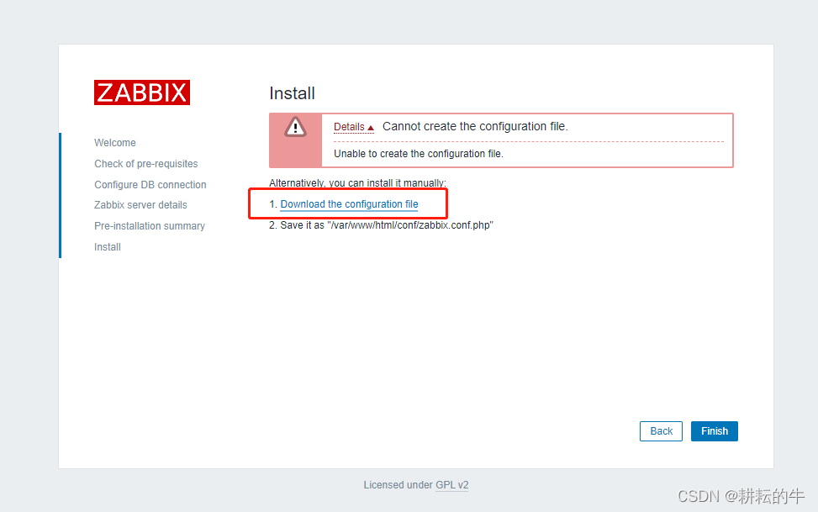The height and width of the screenshot is (512, 818).
Task: Select the Pre-installation summary step
Action: (x=149, y=226)
